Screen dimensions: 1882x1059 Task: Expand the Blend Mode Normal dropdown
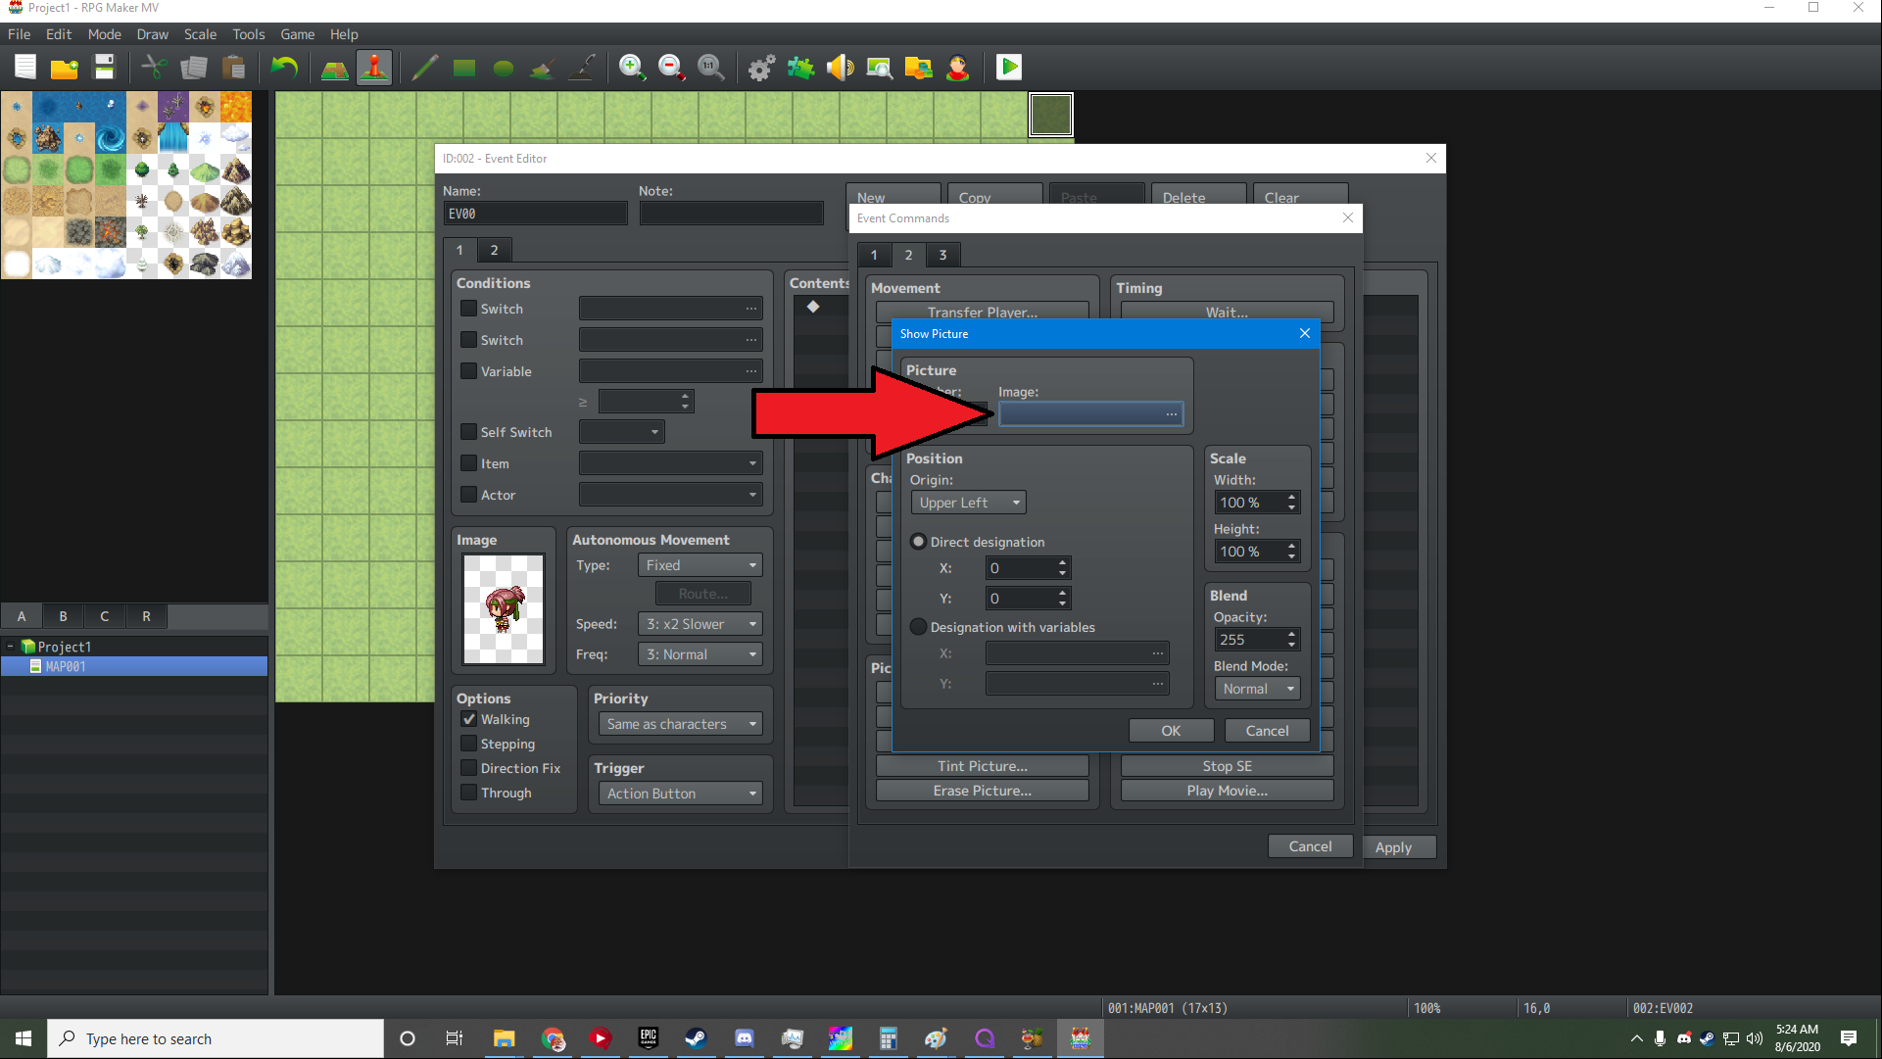click(x=1257, y=689)
